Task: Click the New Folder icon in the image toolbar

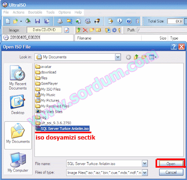Action: tap(92, 30)
